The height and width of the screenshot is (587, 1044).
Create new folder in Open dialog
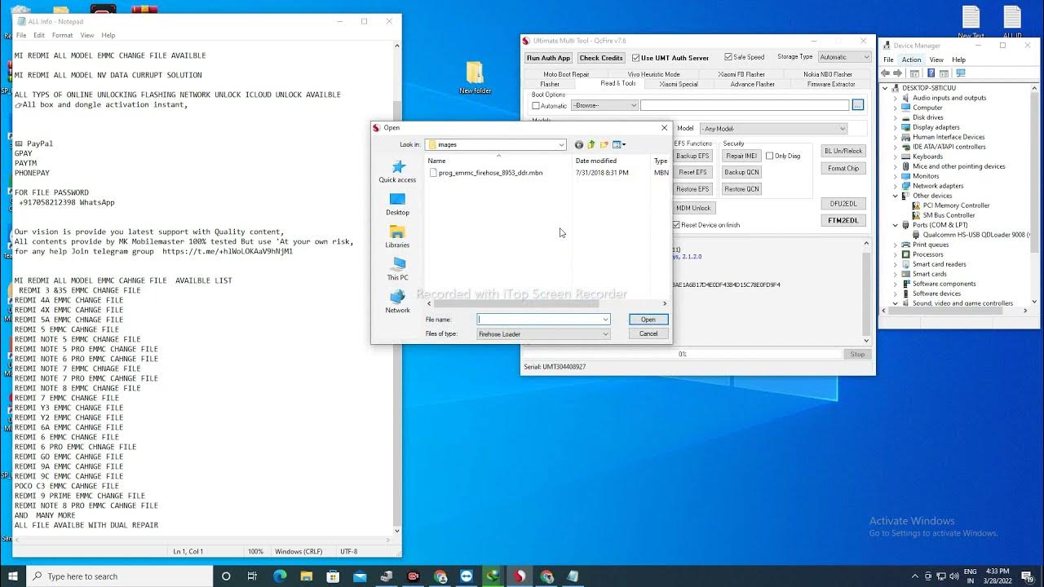604,144
